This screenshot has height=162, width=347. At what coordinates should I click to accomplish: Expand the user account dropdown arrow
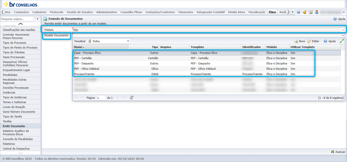coord(343,12)
